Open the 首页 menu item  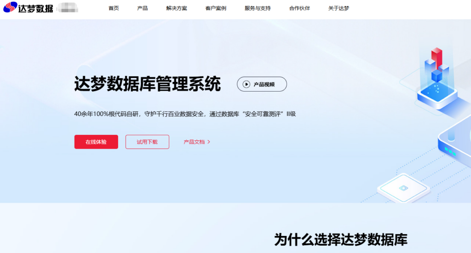pos(114,8)
